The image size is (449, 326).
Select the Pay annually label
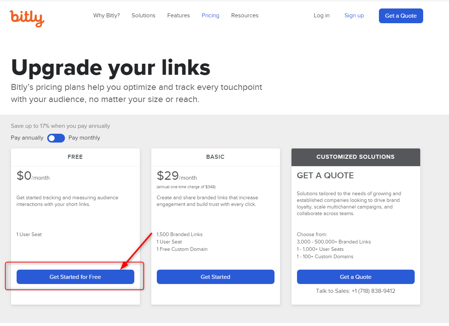click(27, 138)
